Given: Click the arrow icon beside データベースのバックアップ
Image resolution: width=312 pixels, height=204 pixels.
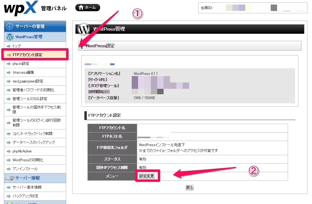Looking at the screenshot, I should 8,143.
